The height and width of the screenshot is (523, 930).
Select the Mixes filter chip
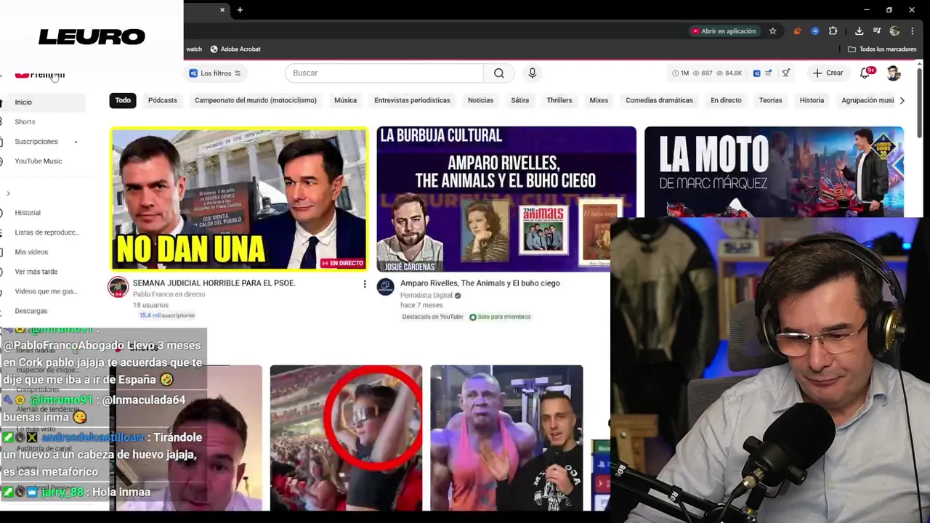[599, 100]
